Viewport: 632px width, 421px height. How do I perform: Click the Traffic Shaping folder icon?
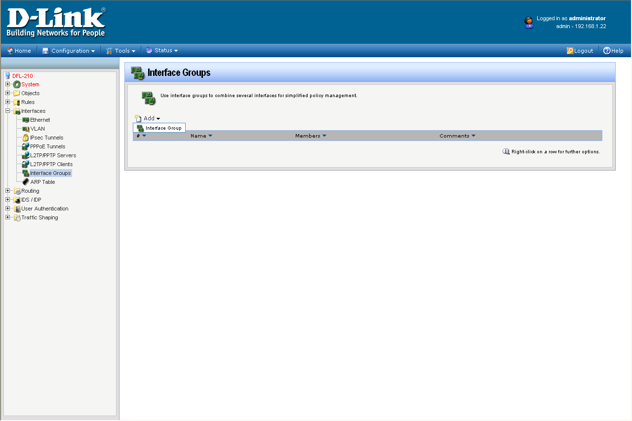pos(17,218)
